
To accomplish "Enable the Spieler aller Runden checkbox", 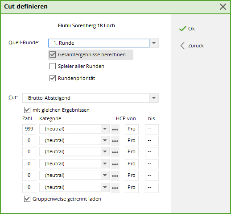I will [x=53, y=66].
